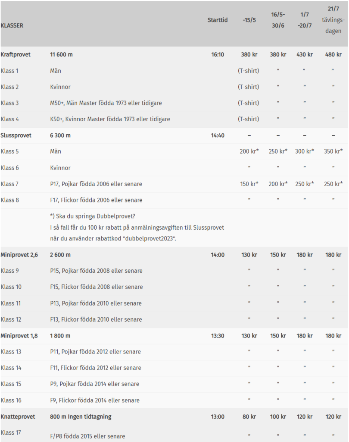Click the 21/7 tävlingsdagen column header
Screen dimensions: 349x442
(x=333, y=20)
